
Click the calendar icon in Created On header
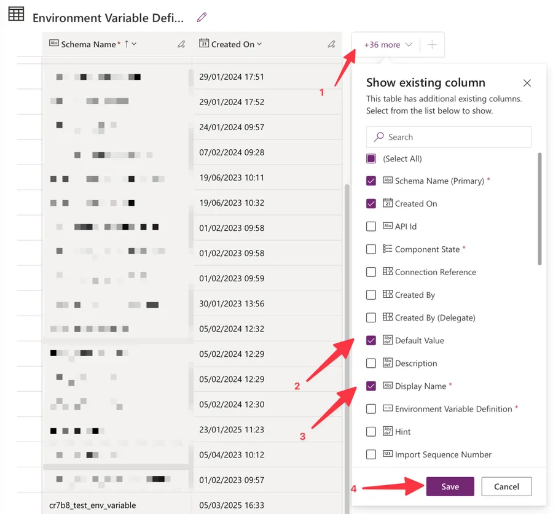tap(204, 44)
